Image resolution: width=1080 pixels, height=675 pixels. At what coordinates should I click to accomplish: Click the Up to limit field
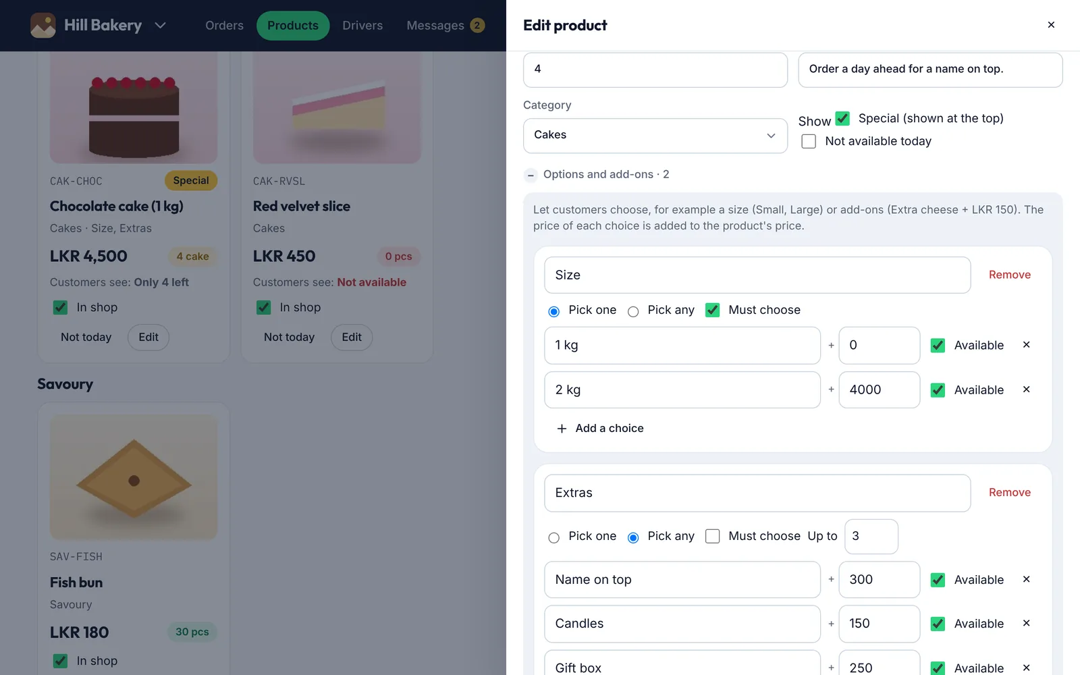click(x=871, y=537)
